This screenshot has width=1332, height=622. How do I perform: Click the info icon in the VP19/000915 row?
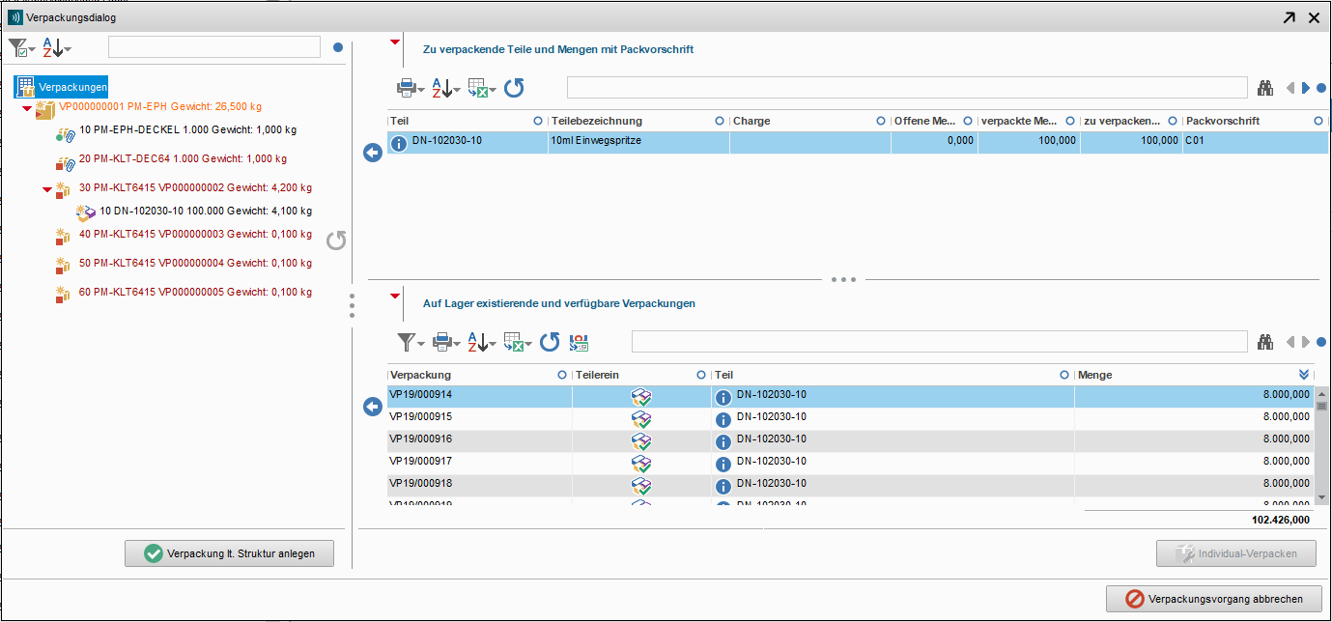click(723, 420)
